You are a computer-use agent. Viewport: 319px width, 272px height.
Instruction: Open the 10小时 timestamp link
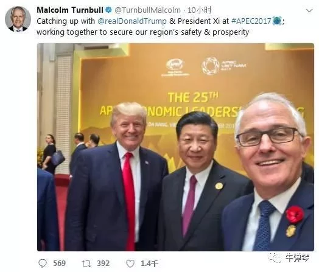pos(200,10)
